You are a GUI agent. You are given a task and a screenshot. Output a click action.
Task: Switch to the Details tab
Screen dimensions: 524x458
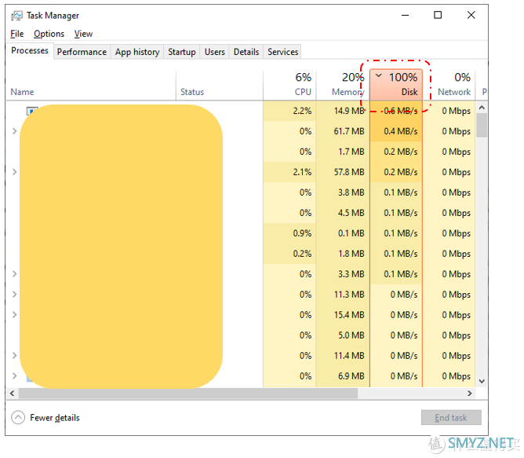tap(246, 52)
